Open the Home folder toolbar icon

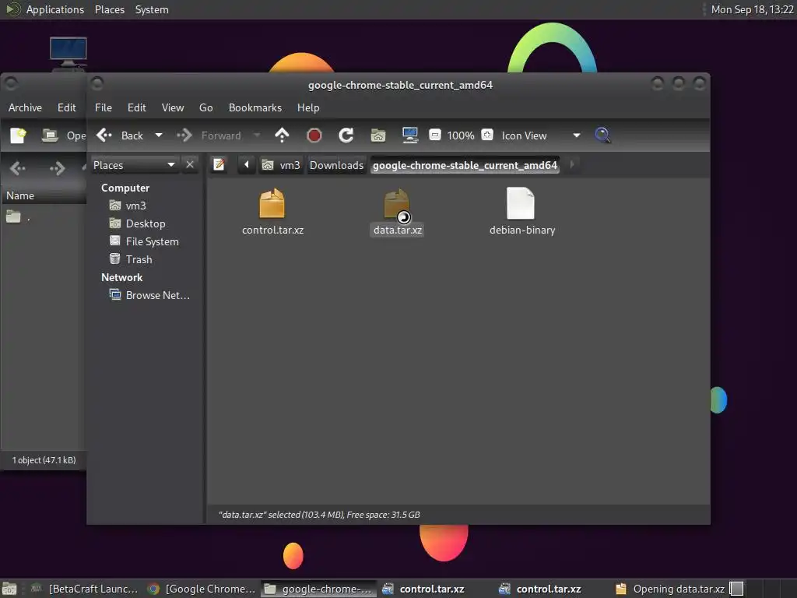tap(378, 135)
